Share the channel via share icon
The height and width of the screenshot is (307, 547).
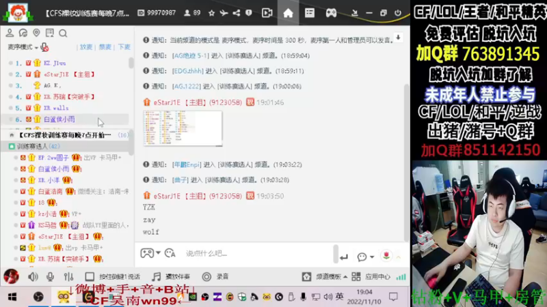click(236, 13)
